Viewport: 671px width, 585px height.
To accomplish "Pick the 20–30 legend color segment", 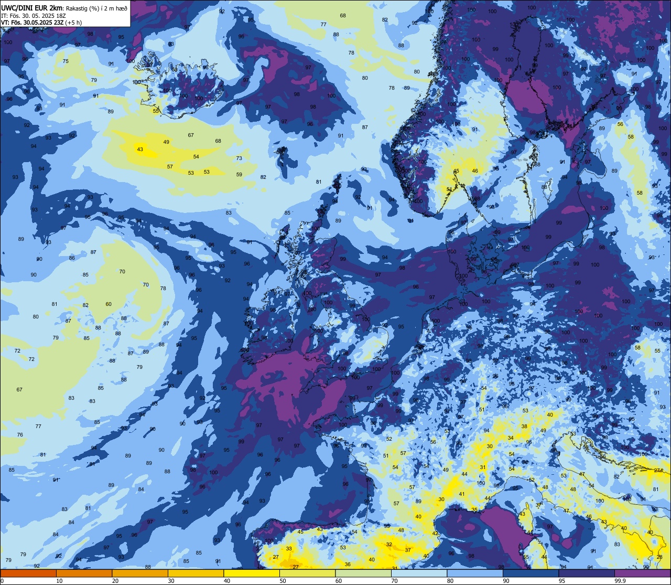I will click(x=140, y=573).
